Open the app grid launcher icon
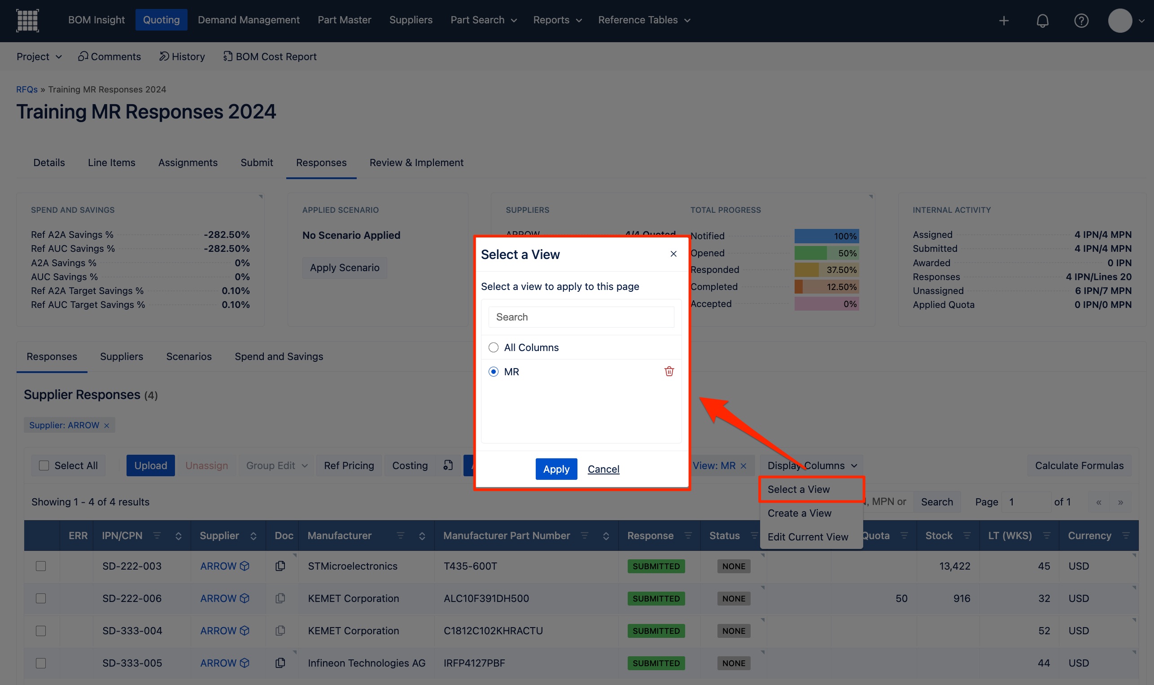 [27, 20]
